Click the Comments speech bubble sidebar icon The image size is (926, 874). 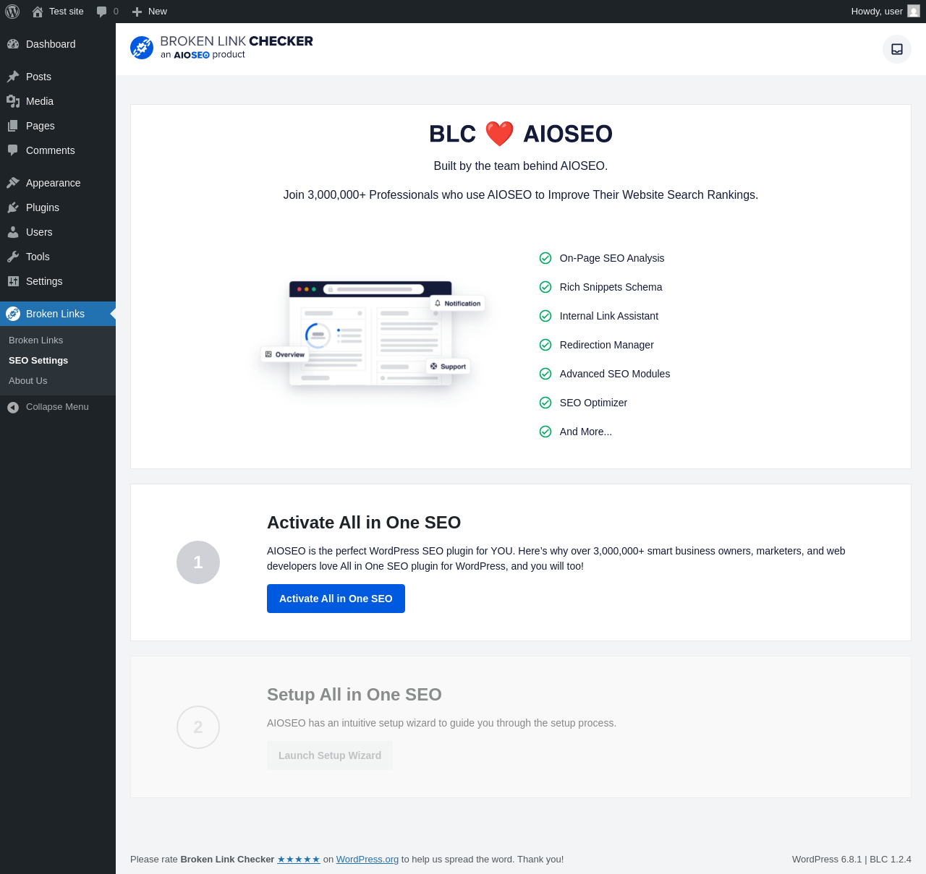[x=13, y=150]
